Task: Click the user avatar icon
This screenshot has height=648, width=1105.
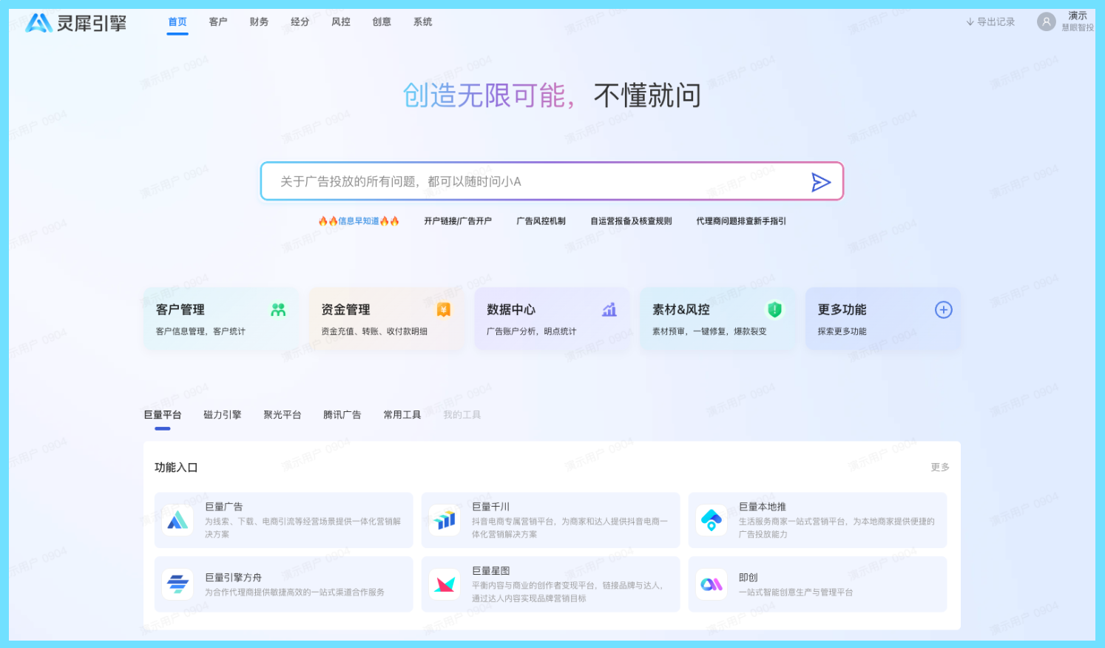Action: pos(1046,22)
